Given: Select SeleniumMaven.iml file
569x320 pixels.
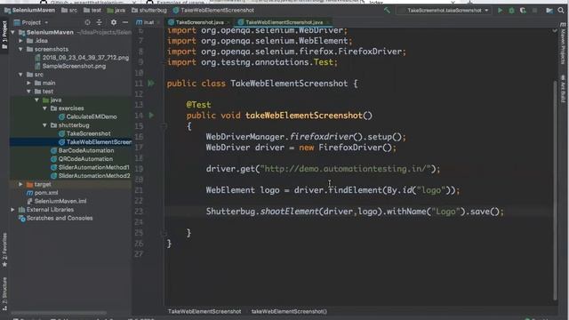Looking at the screenshot, I should click(x=57, y=201).
